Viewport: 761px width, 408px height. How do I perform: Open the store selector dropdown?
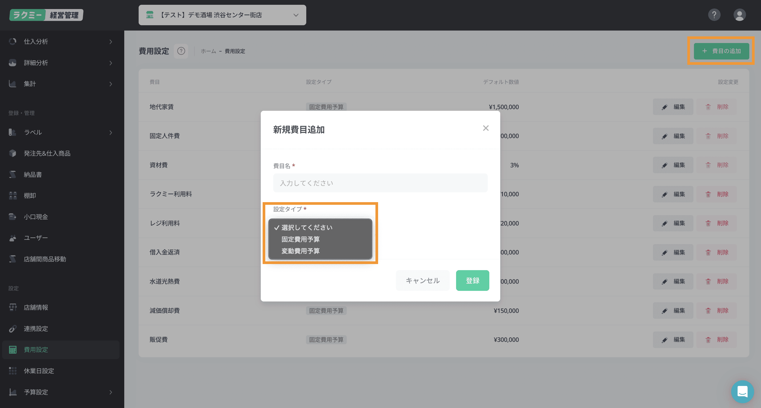[222, 15]
